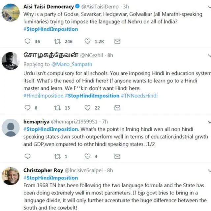The height and width of the screenshot is (211, 211).
Task: Like the Aisi Taisi Democracy tweet
Action: [87, 42]
